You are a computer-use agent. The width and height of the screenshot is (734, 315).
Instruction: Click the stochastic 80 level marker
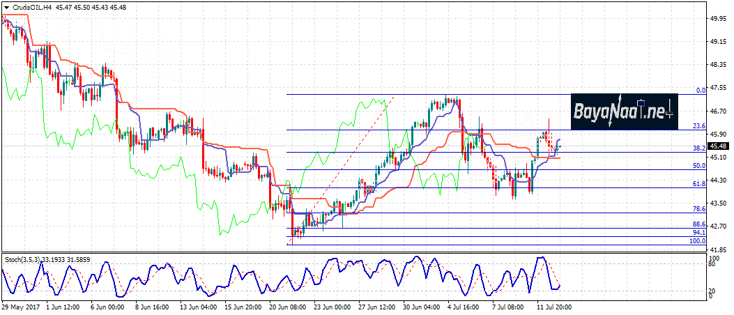[x=713, y=265]
